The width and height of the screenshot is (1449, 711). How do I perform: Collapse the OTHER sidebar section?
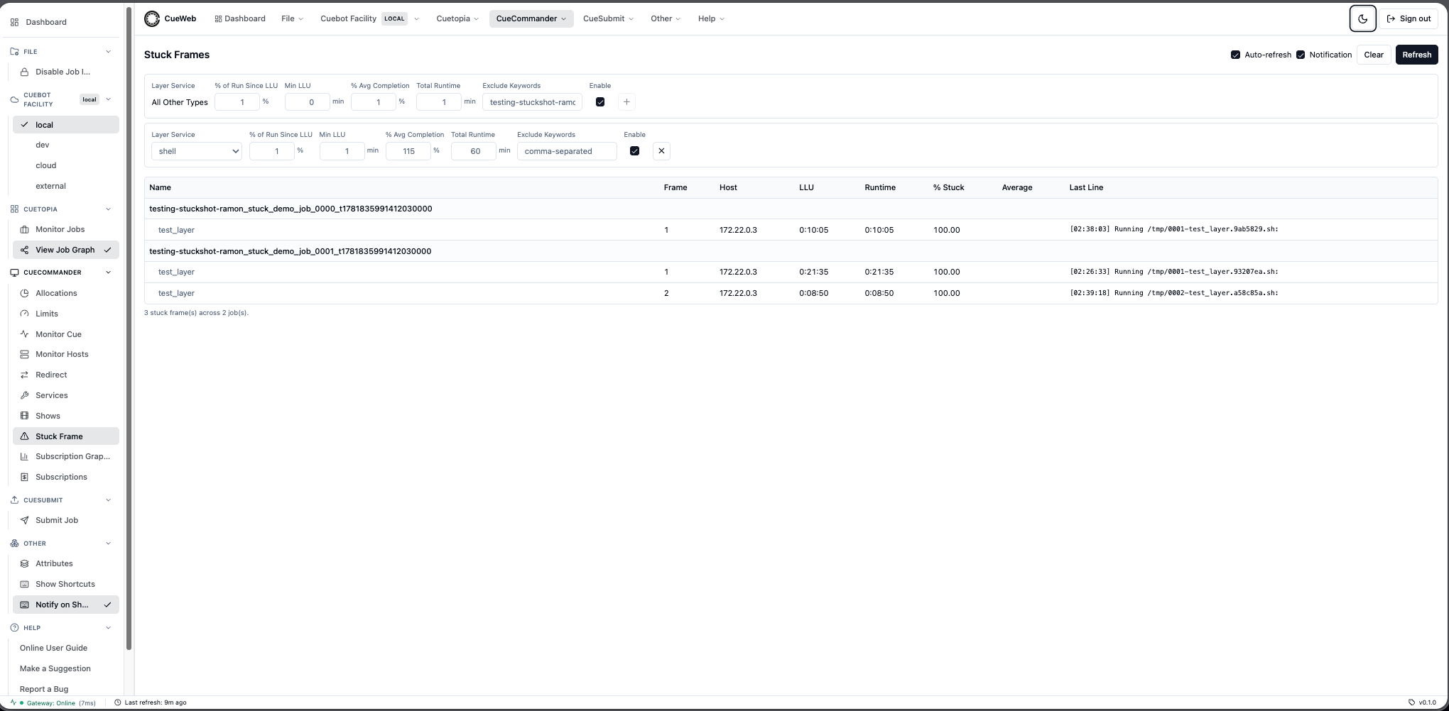[108, 544]
